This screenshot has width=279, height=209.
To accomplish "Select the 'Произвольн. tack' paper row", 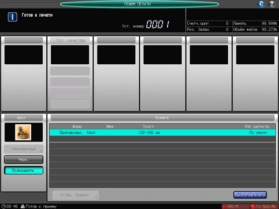I will pyautogui.click(x=162, y=132).
